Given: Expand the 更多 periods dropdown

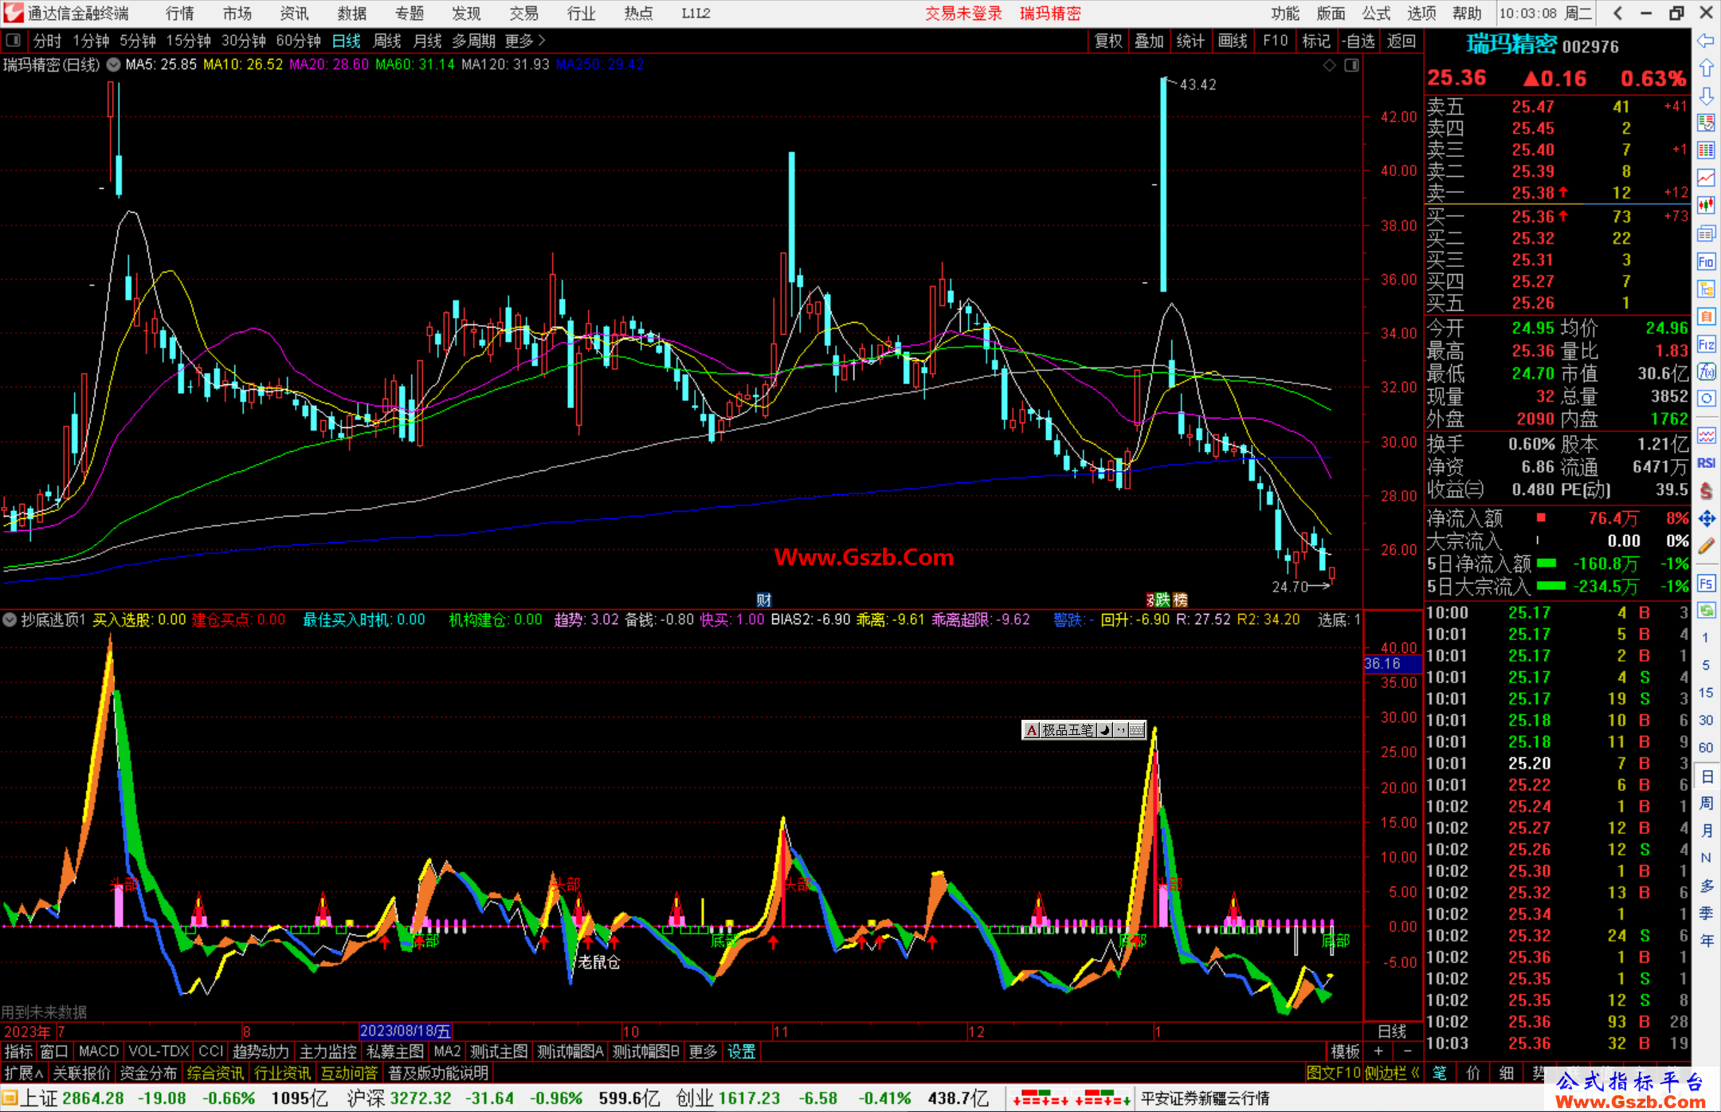Looking at the screenshot, I should [525, 41].
